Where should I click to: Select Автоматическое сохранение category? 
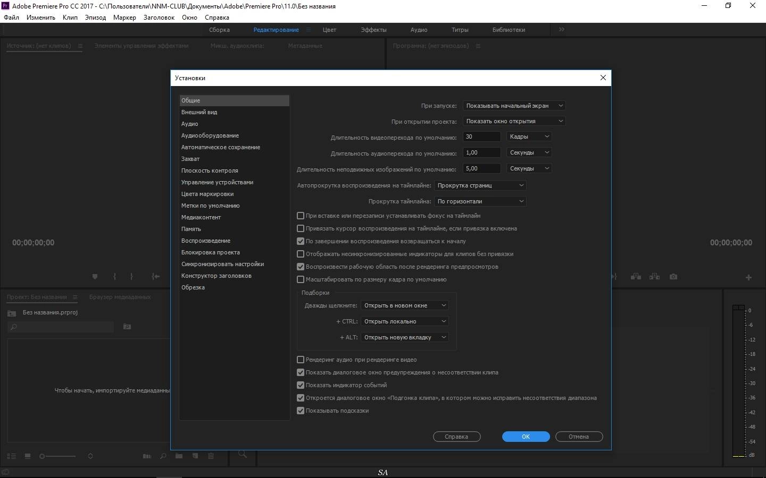click(x=234, y=147)
